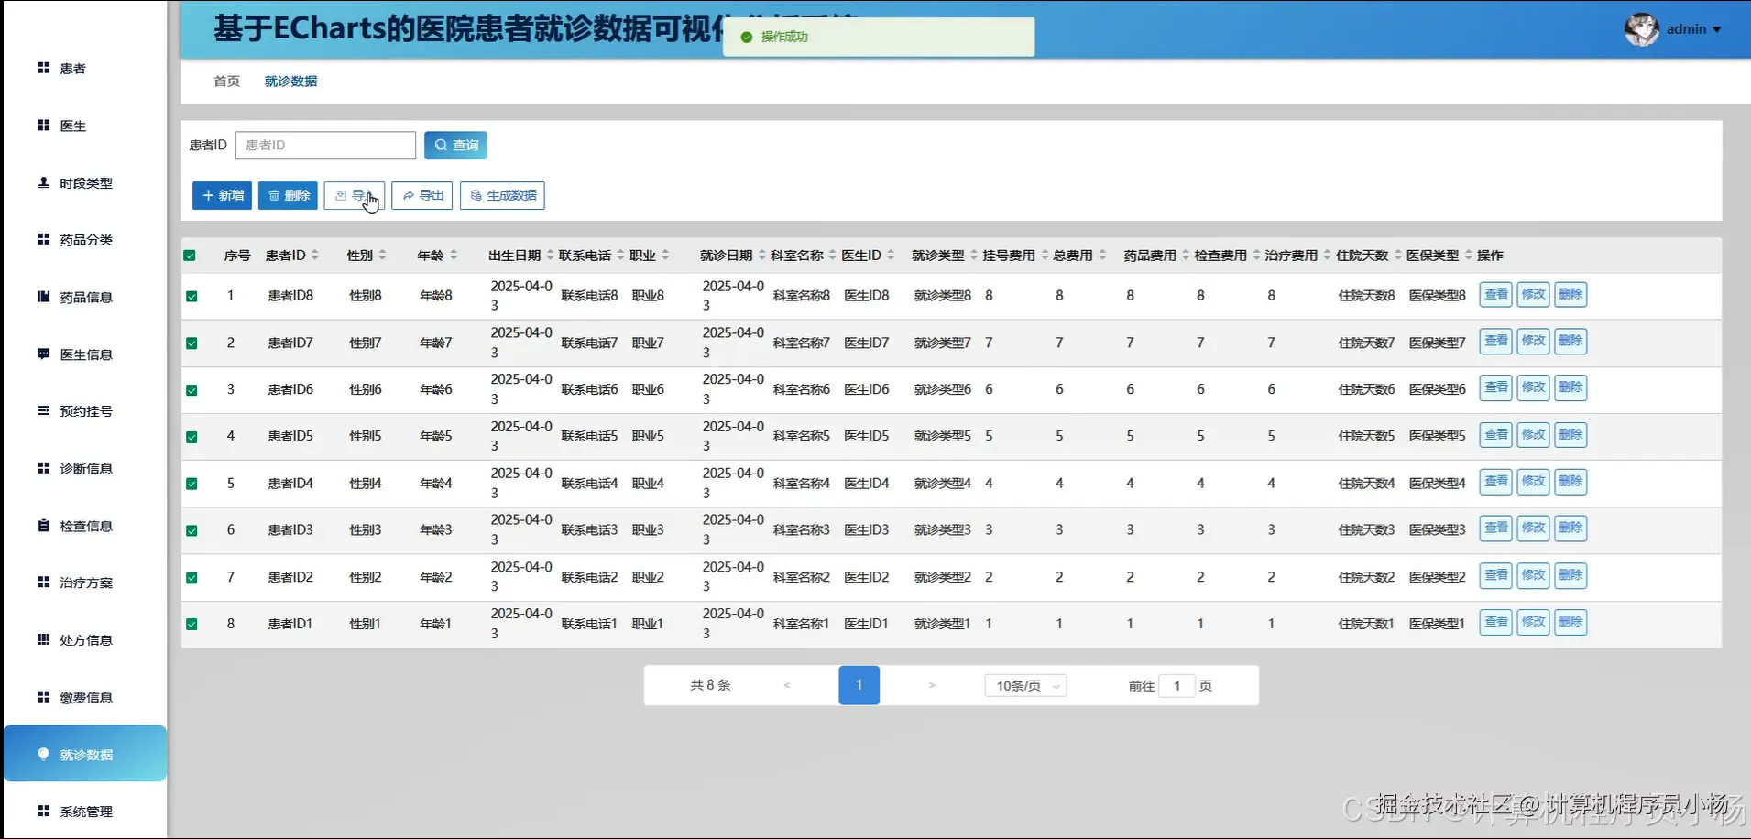Uncheck the row with 患者ID8
Viewport: 1751px width, 839px height.
(192, 296)
